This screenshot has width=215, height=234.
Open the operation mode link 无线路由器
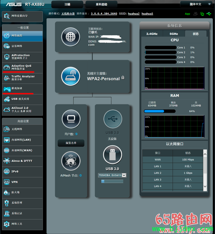[x=68, y=13]
